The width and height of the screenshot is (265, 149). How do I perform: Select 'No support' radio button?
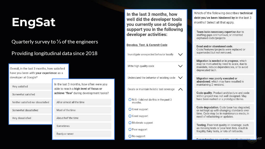click(130, 136)
